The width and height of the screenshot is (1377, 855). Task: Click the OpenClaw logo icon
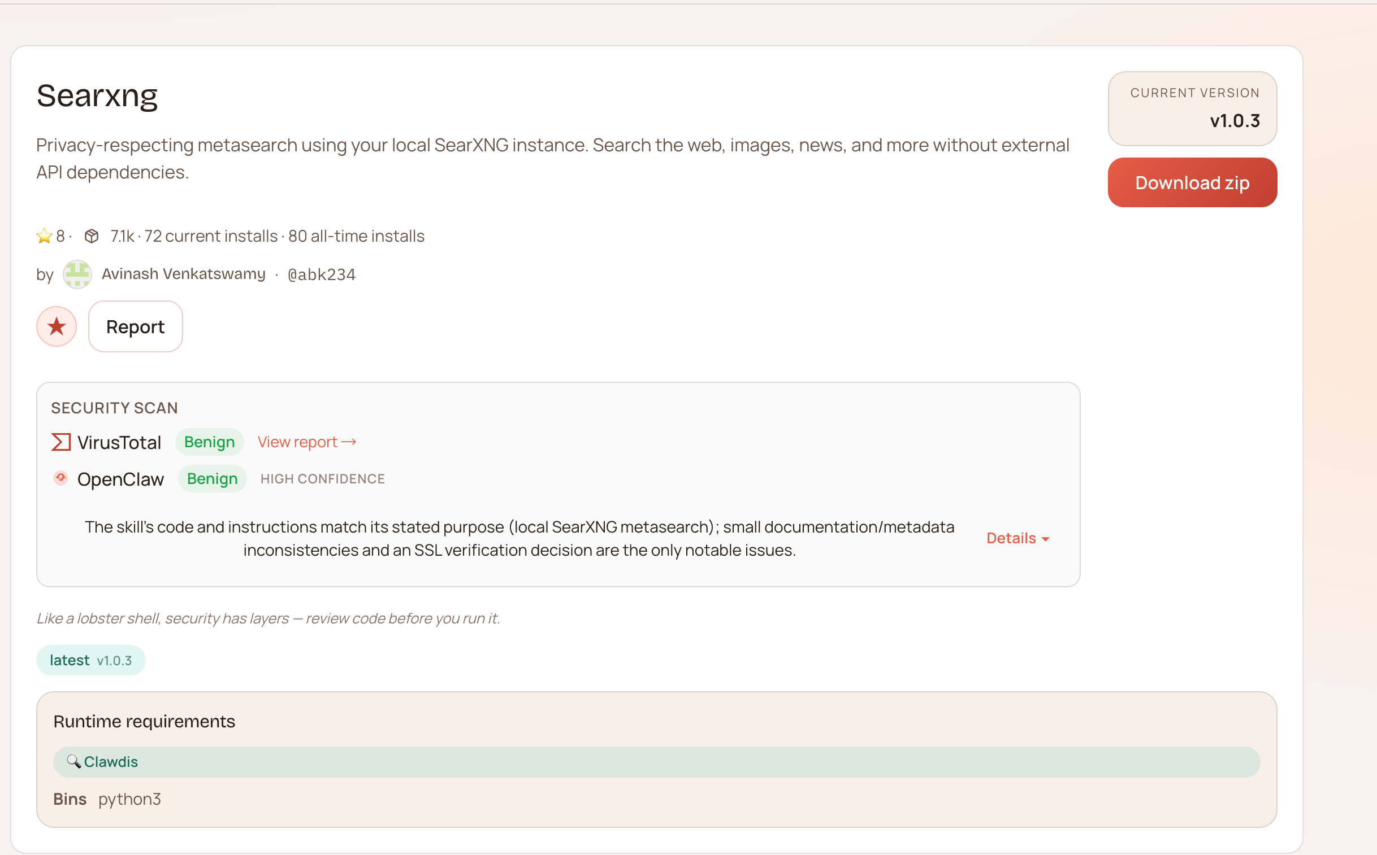[x=60, y=478]
